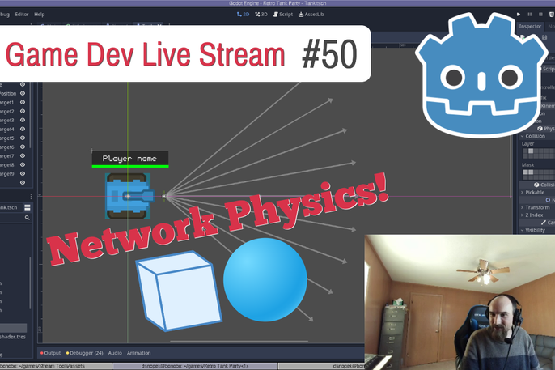Hide the Target1 node
Image resolution: width=555 pixels, height=370 pixels.
tap(23, 102)
